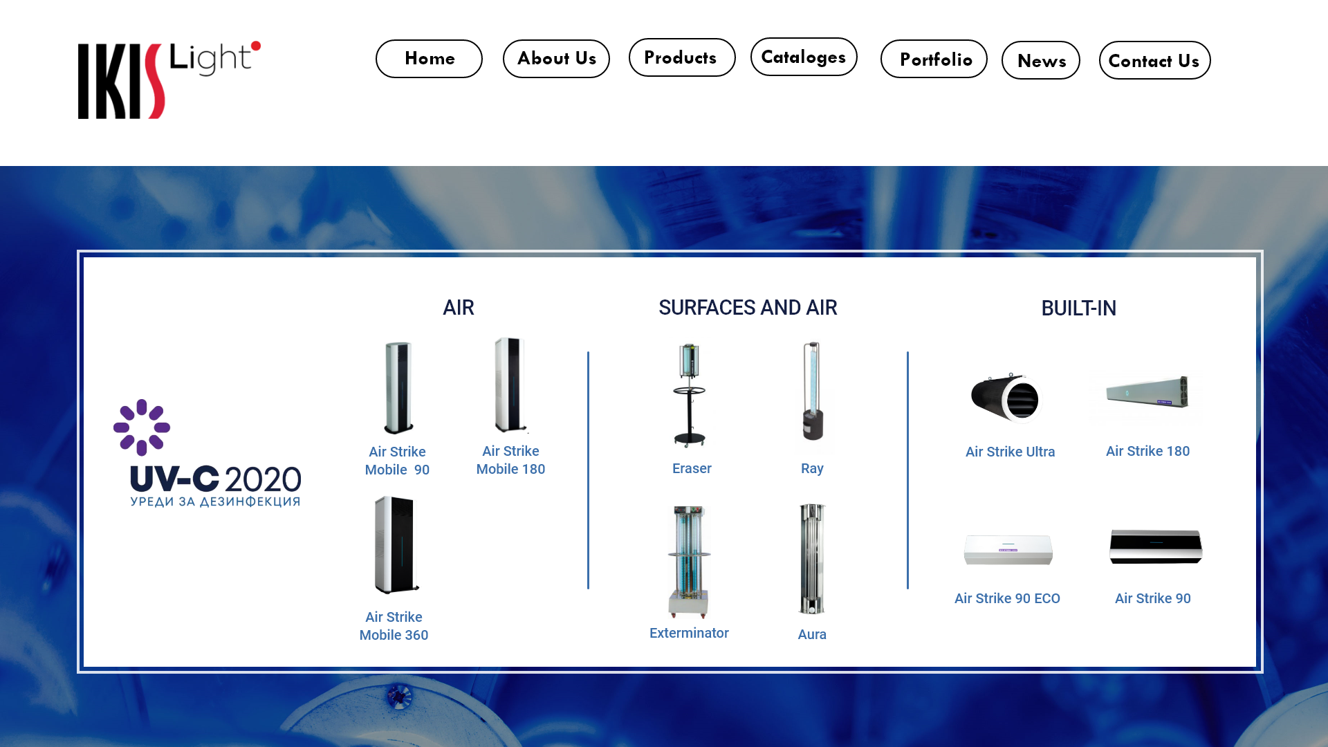
Task: Open the Eraser product link
Action: point(692,468)
